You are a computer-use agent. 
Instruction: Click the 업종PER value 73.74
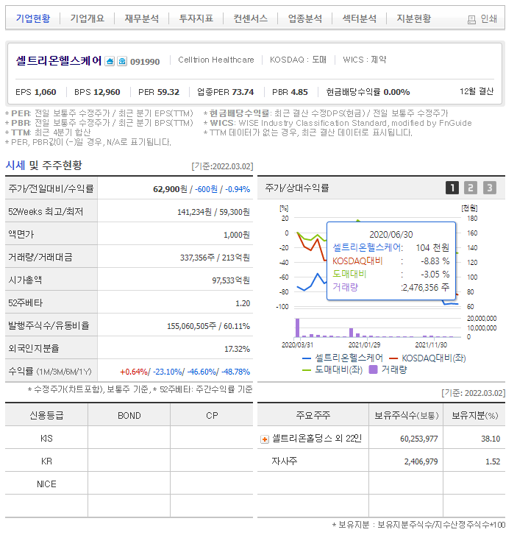point(243,92)
